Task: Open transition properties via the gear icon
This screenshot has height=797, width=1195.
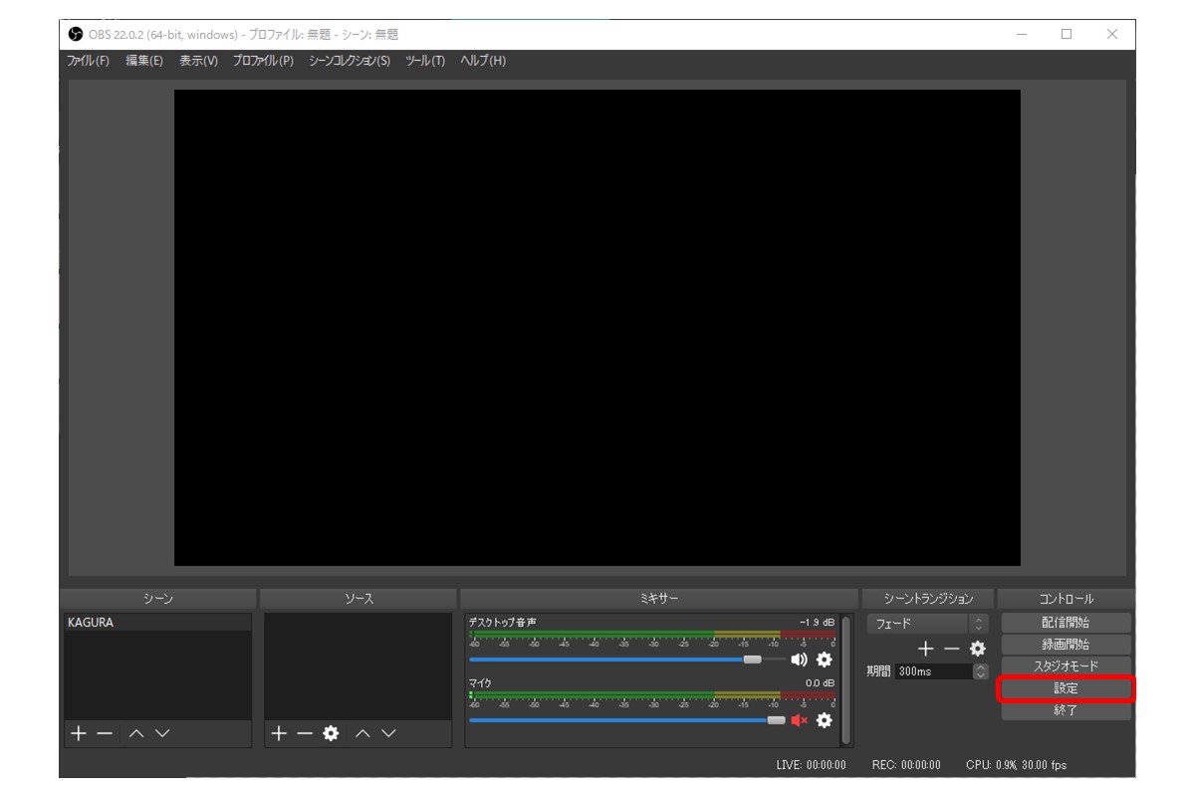Action: (977, 649)
